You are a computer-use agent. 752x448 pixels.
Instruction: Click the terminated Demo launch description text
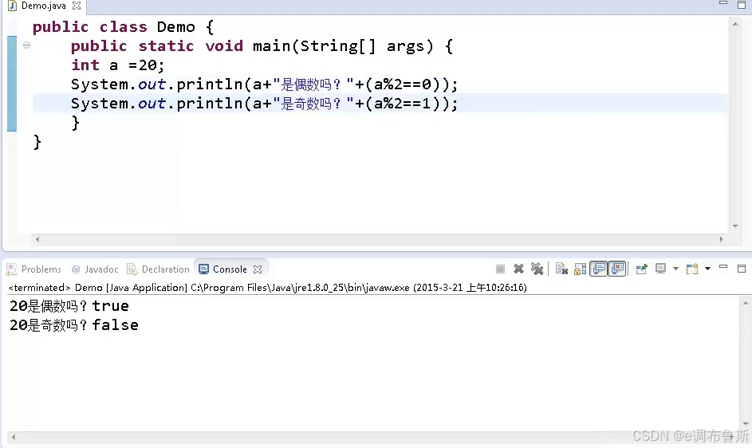coord(268,287)
